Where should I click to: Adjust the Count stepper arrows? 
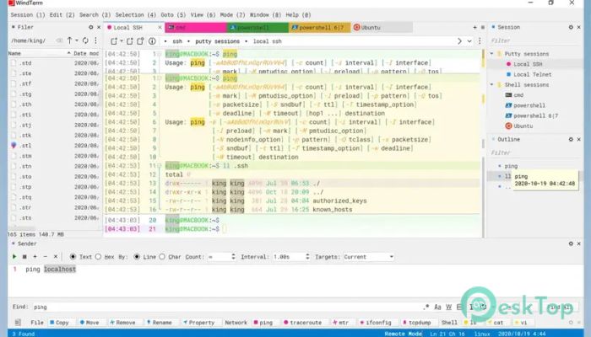tap(233, 256)
